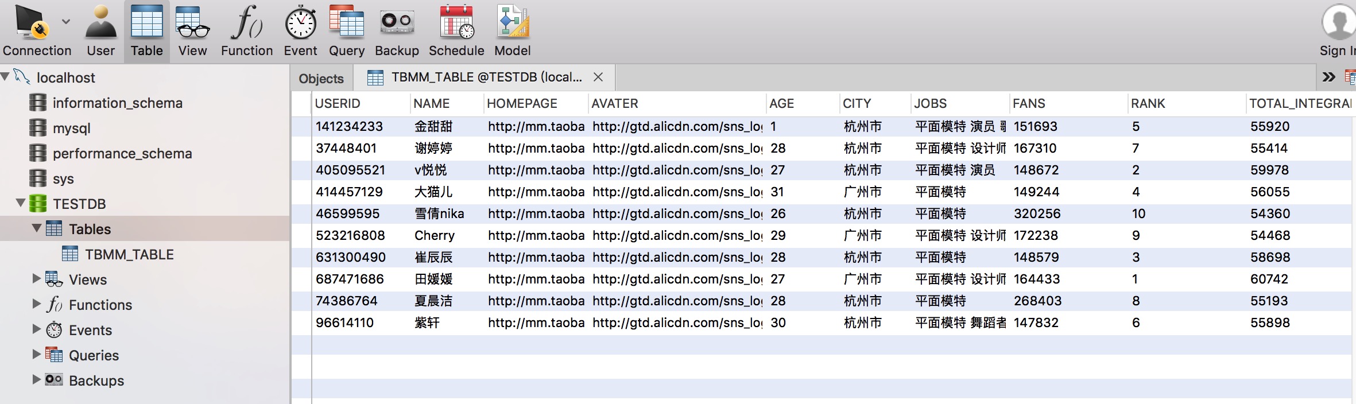This screenshot has height=404, width=1356.
Task: Click the Backups tape icon
Action: point(54,379)
